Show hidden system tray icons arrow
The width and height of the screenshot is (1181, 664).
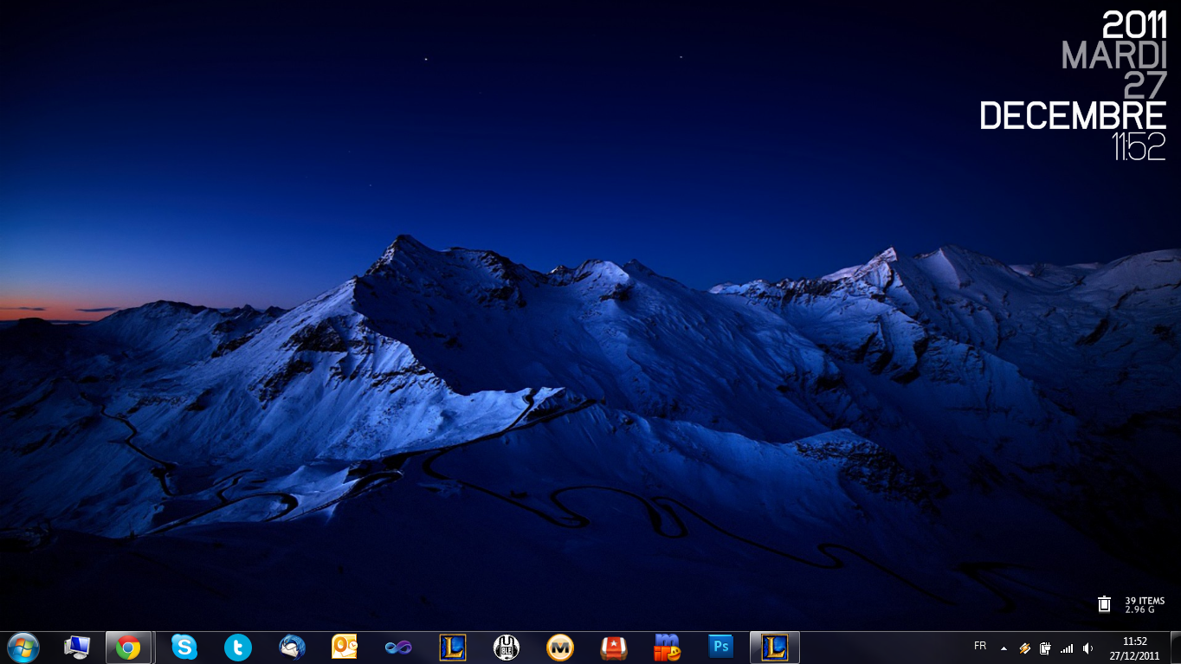[1004, 648]
